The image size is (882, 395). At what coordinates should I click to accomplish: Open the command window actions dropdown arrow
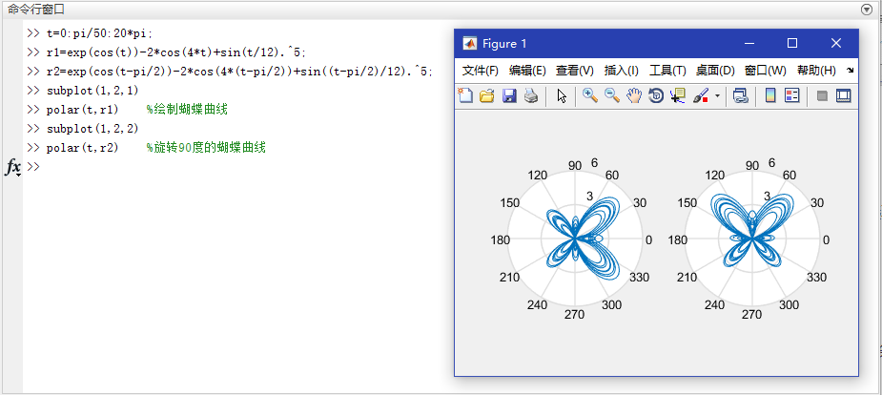click(866, 10)
